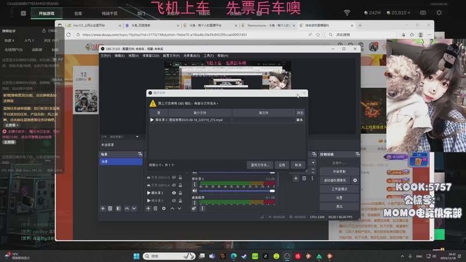Move the source down in the list
This screenshot has width=466, height=262.
point(179,208)
